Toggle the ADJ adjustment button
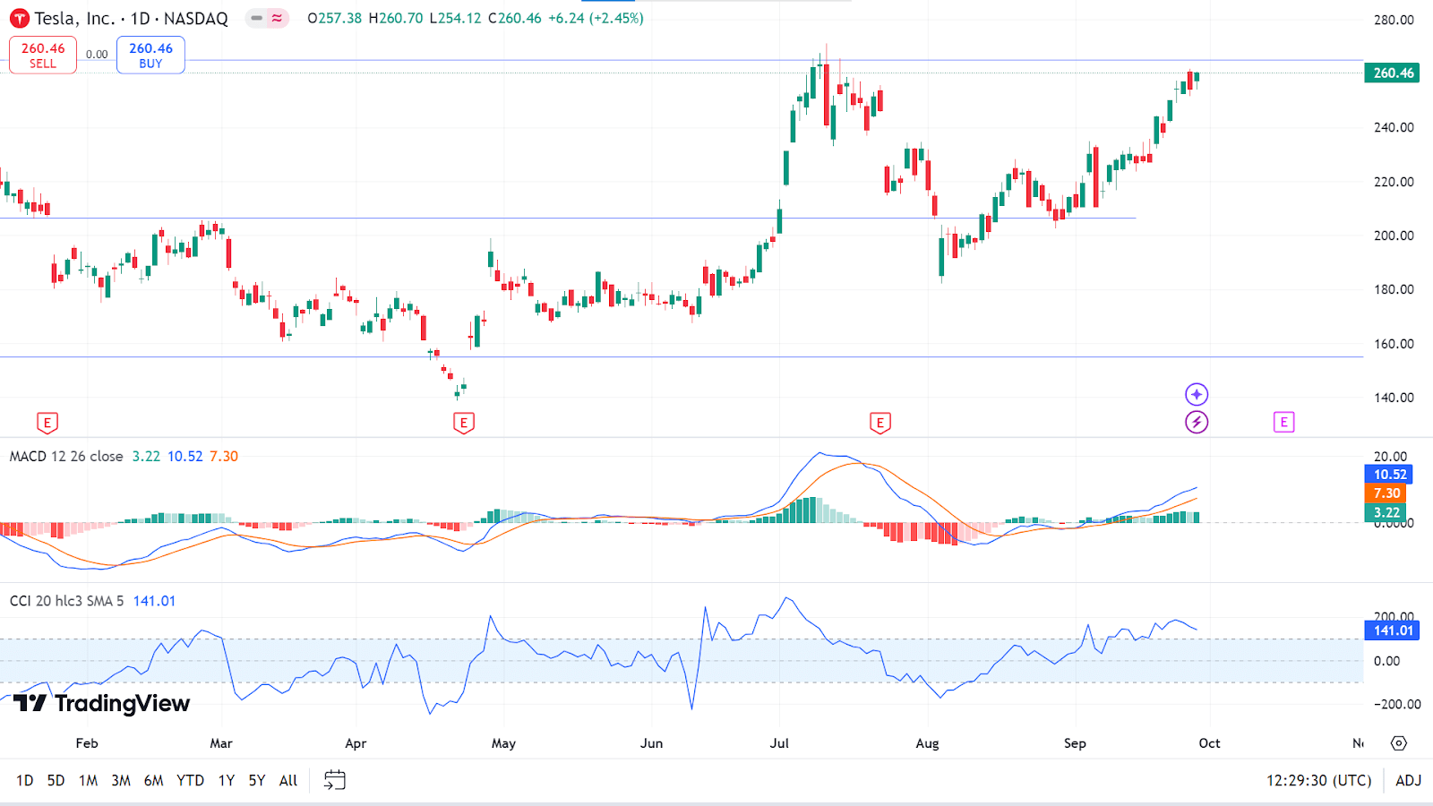1433x806 pixels. (1408, 781)
